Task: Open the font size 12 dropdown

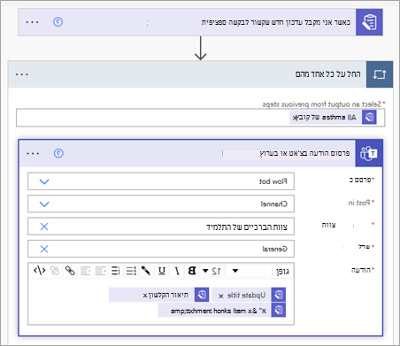Action: (x=205, y=271)
